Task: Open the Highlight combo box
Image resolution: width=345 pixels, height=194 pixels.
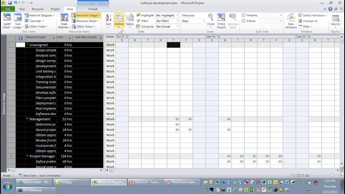Action: coord(167,15)
